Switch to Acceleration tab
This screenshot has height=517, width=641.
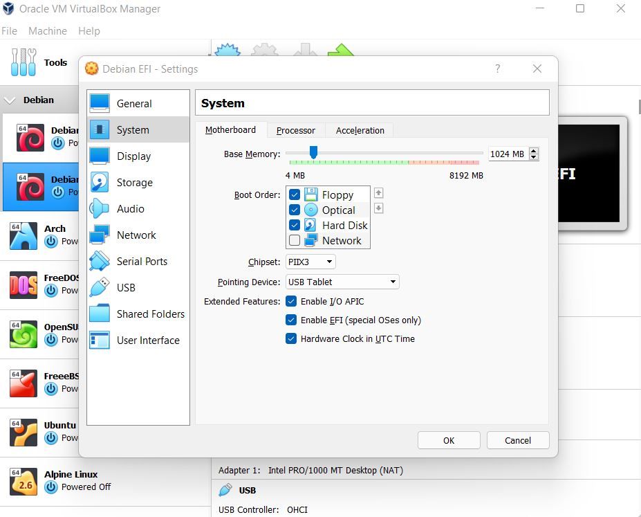pyautogui.click(x=360, y=131)
